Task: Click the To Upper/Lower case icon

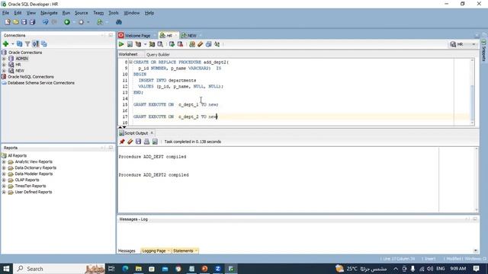Action: 217,44
